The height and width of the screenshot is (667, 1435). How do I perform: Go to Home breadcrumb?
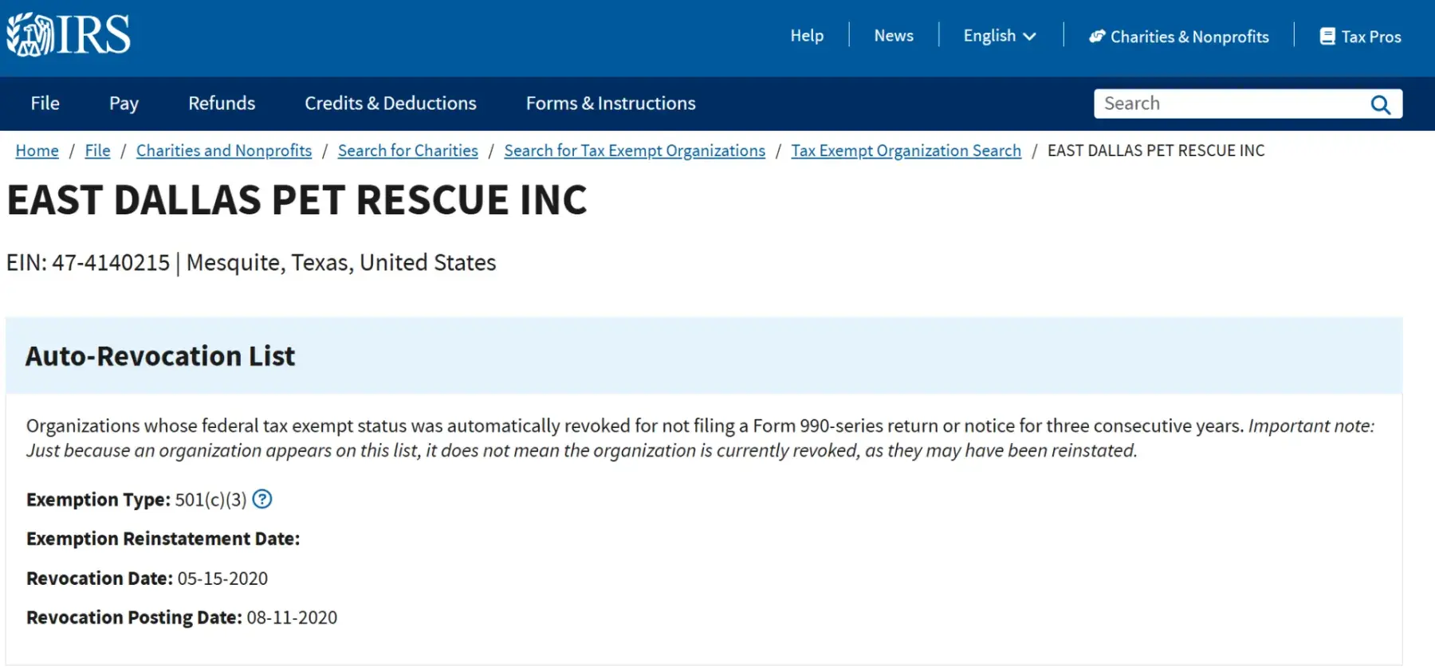37,151
